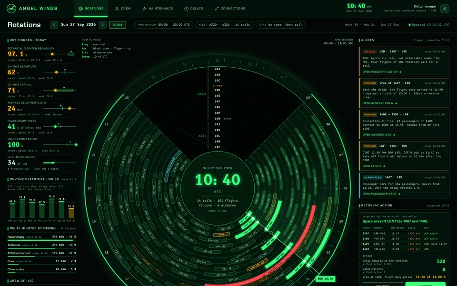Select flight 1408 VAS-LRK recovery row
The width and height of the screenshot is (457, 286).
click(x=404, y=239)
